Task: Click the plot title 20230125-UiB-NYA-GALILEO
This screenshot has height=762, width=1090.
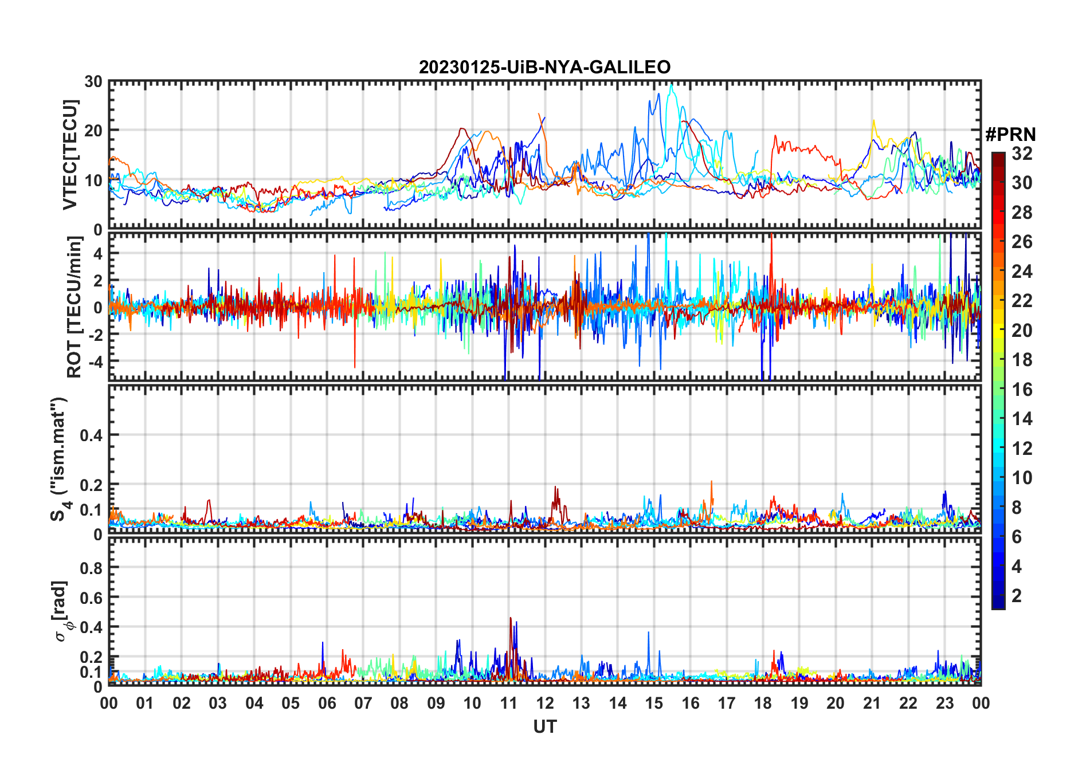Action: point(544,67)
